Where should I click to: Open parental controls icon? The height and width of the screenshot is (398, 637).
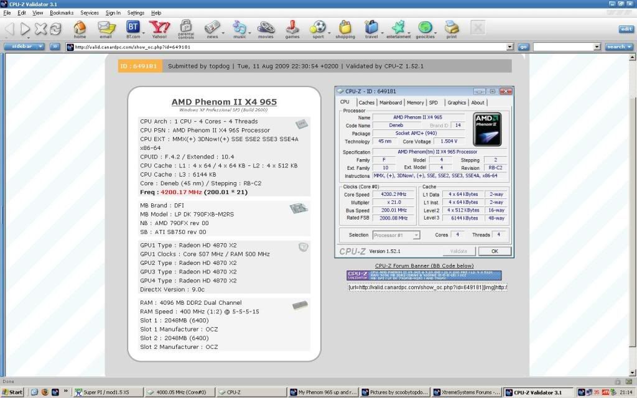pos(186,29)
